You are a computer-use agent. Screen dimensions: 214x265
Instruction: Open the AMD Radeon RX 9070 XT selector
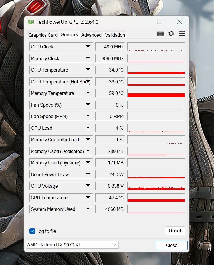coord(72,245)
